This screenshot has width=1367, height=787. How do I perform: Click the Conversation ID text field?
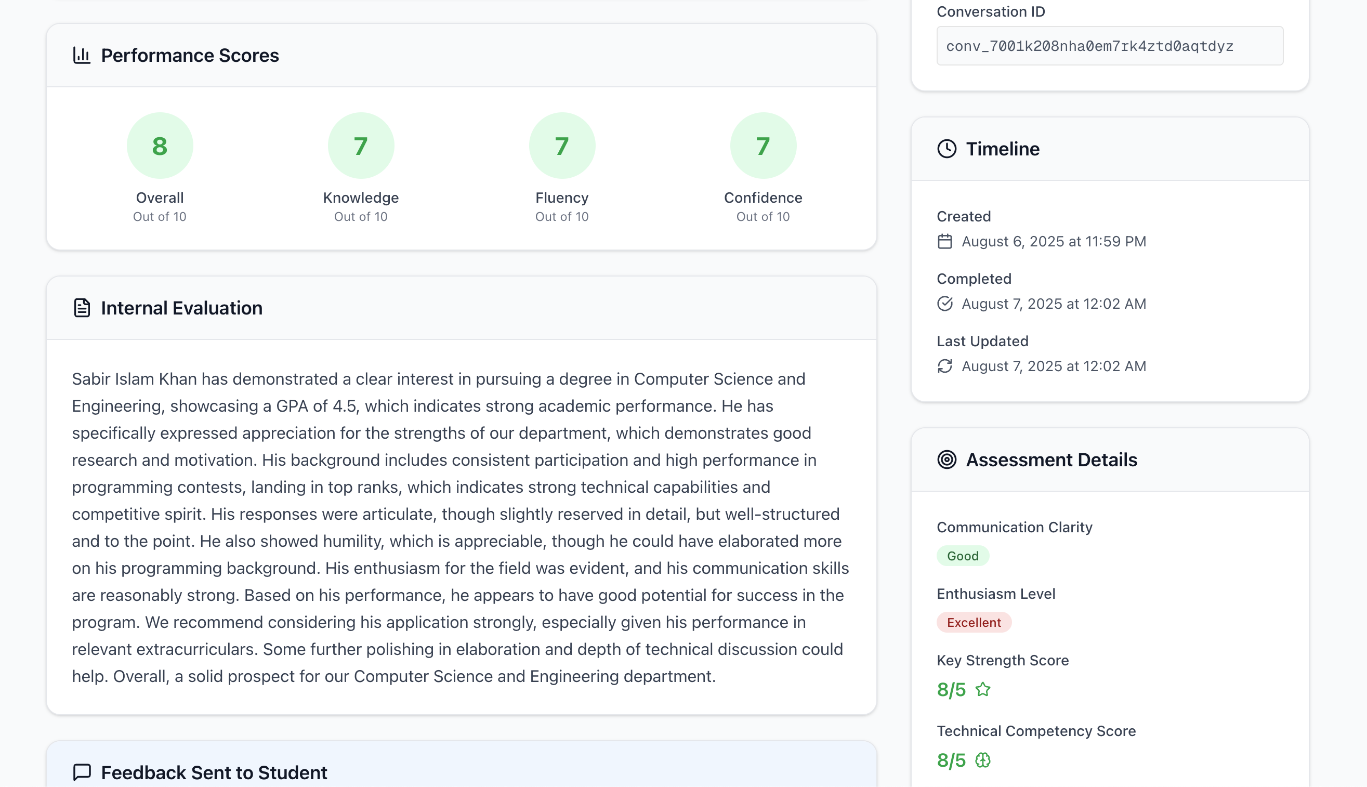tap(1110, 46)
